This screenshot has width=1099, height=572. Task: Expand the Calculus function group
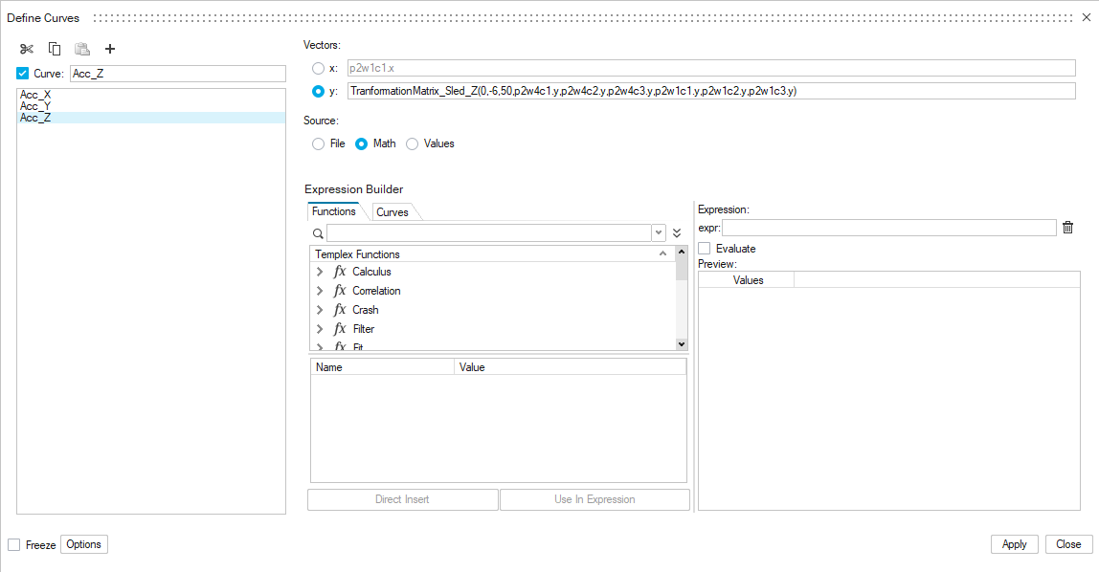tap(320, 272)
